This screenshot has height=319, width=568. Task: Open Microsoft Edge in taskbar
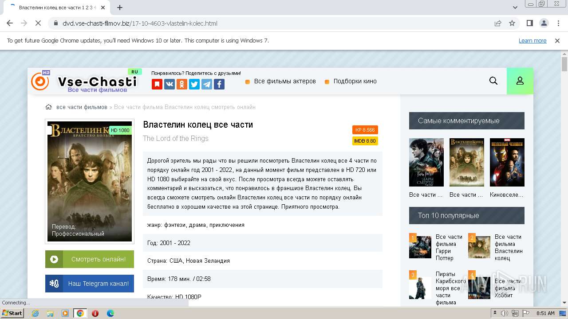[110, 313]
